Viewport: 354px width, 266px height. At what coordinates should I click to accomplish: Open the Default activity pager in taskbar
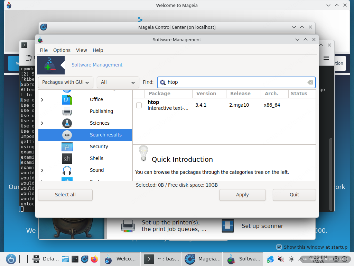(x=45, y=259)
